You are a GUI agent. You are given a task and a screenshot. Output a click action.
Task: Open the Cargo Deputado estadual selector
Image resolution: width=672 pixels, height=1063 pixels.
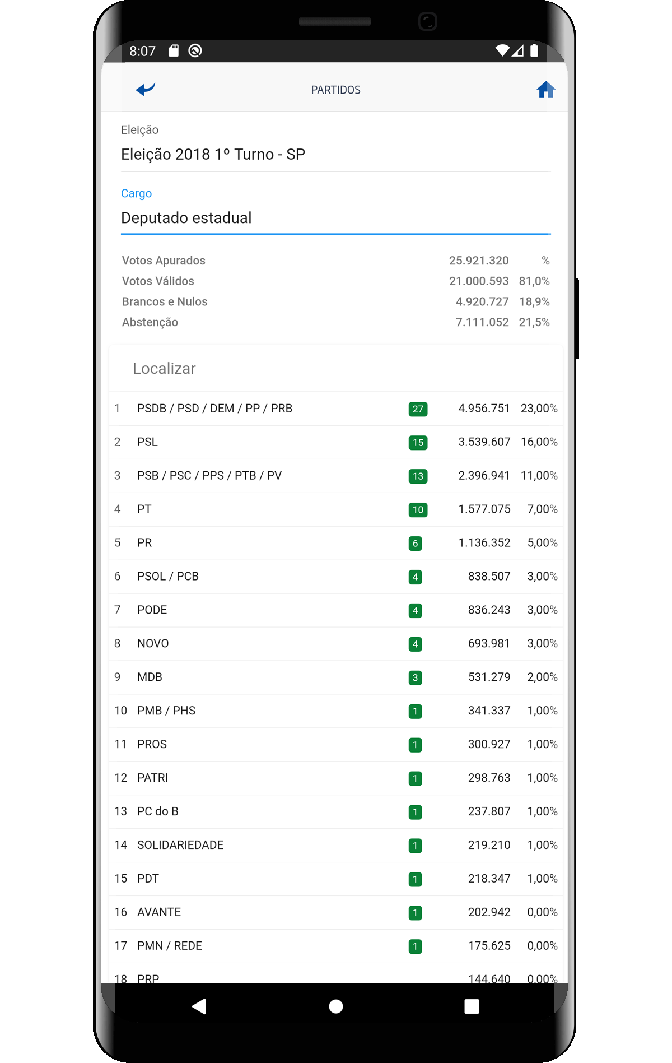tap(335, 218)
